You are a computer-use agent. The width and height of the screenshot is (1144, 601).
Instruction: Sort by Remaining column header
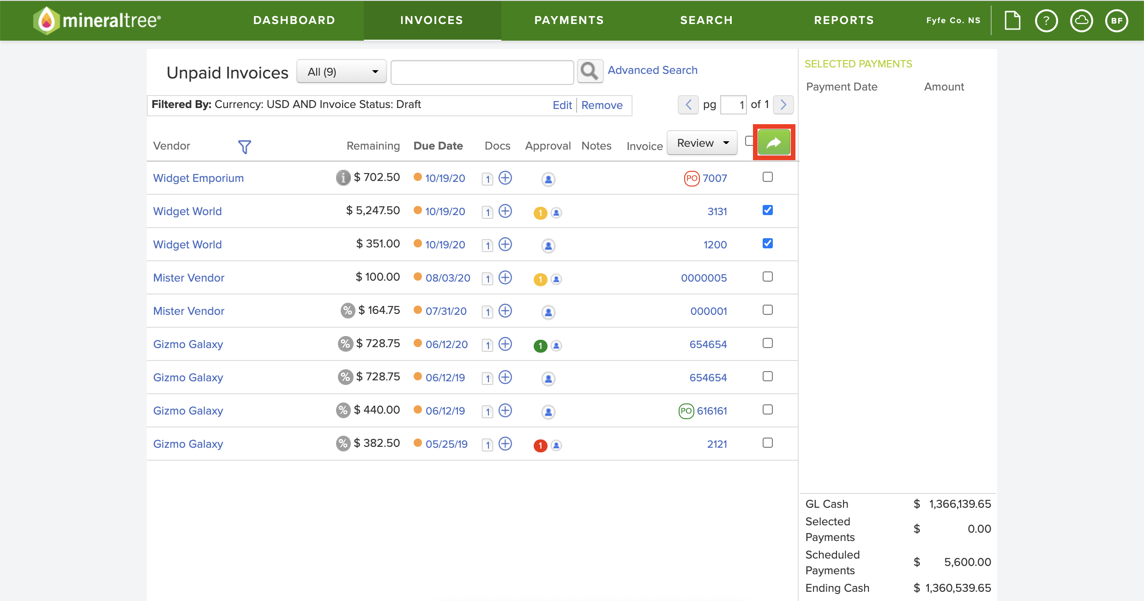tap(373, 146)
